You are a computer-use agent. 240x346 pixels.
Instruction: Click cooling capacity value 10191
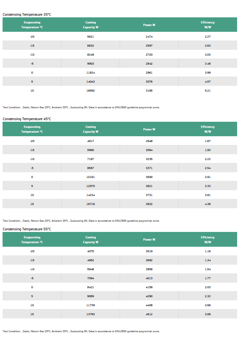point(91,177)
